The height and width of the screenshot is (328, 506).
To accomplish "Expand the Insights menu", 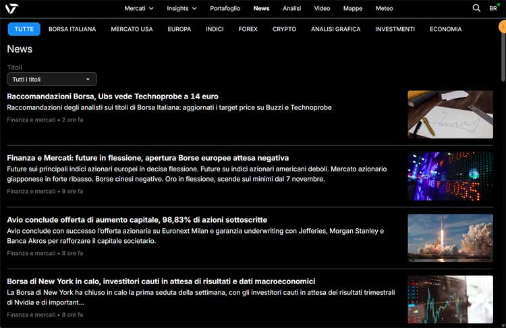I will point(181,8).
